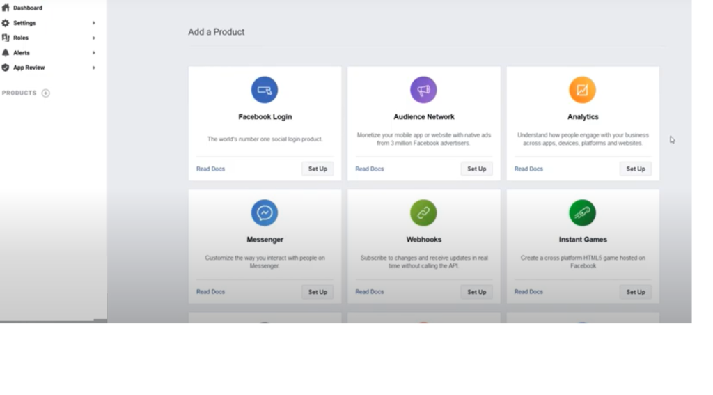The width and height of the screenshot is (713, 395).
Task: Set Up Audience Network product
Action: 476,169
